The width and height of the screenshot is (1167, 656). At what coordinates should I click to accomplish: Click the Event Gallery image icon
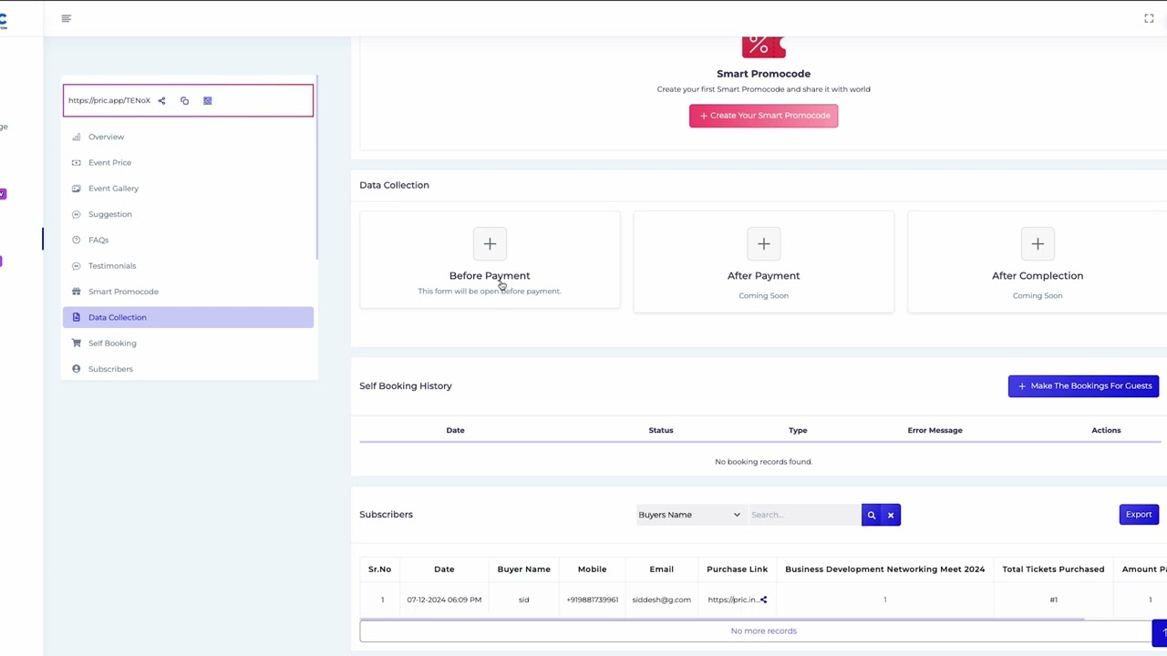coord(76,189)
